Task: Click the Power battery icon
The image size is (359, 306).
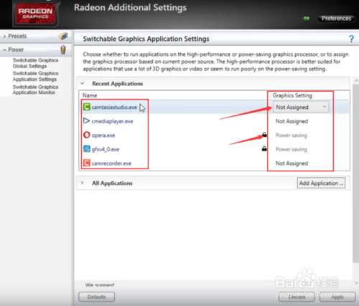Action: [x=63, y=49]
